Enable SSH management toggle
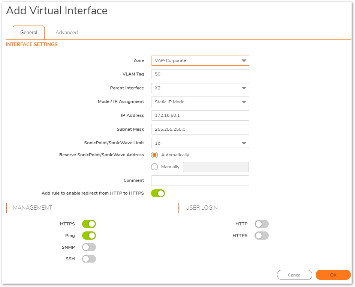This screenshot has width=355, height=287. click(x=89, y=259)
